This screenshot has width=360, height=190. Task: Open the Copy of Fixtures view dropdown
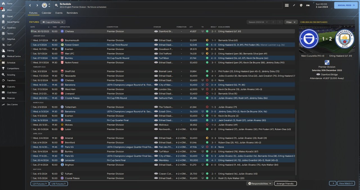(53, 22)
